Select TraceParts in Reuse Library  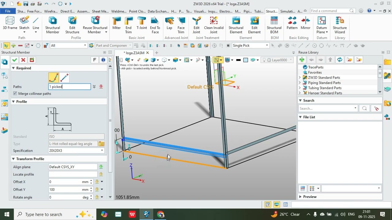316,67
